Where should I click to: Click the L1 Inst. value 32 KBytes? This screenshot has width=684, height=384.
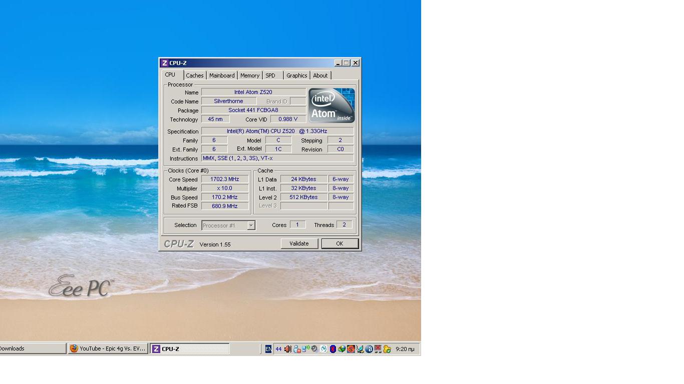click(x=304, y=188)
